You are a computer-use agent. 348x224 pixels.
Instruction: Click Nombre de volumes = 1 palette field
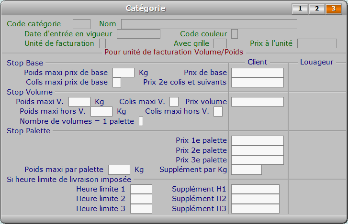[141, 121]
